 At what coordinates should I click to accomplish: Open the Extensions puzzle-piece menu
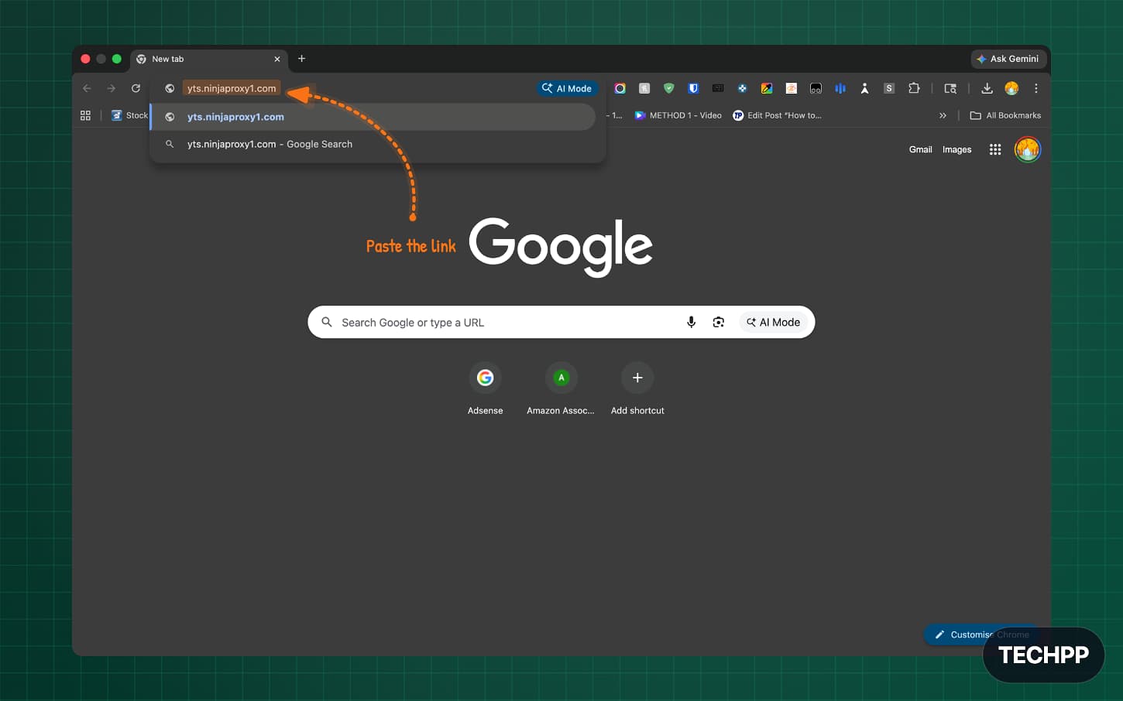coord(914,88)
